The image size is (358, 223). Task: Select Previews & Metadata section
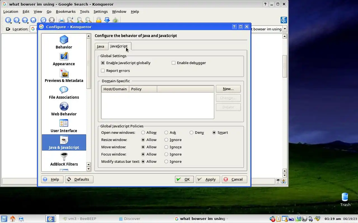coord(64,76)
